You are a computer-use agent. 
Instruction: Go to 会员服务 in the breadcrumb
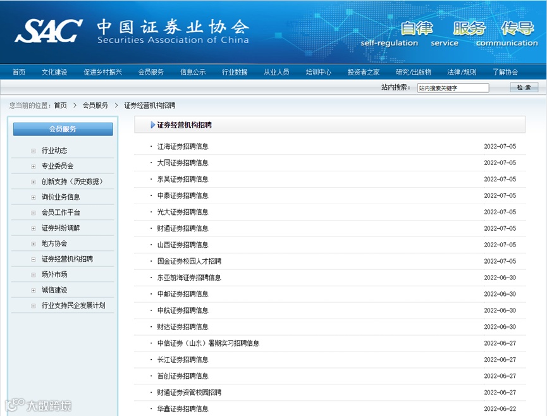tap(95, 106)
